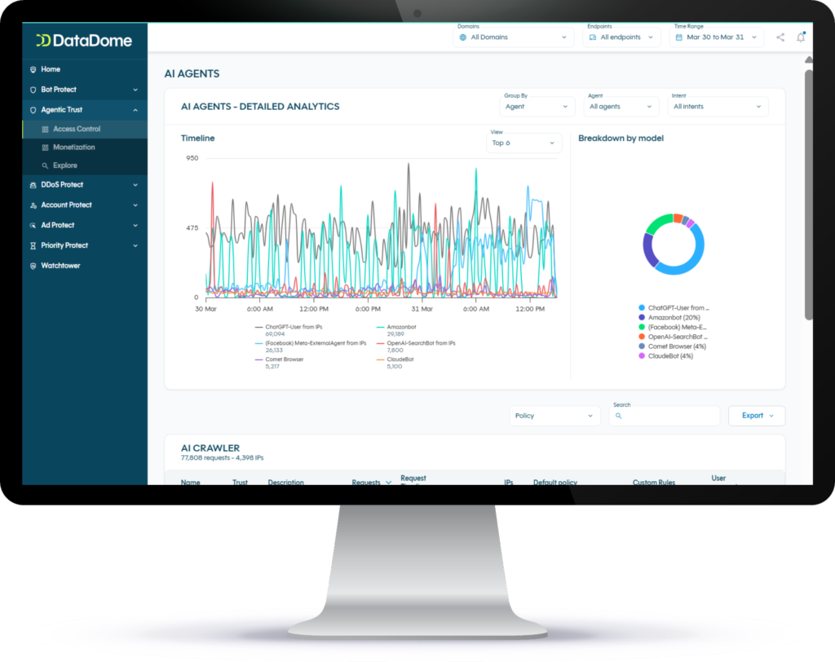This screenshot has height=662, width=835.
Task: Open the All intents dropdown
Action: click(718, 107)
